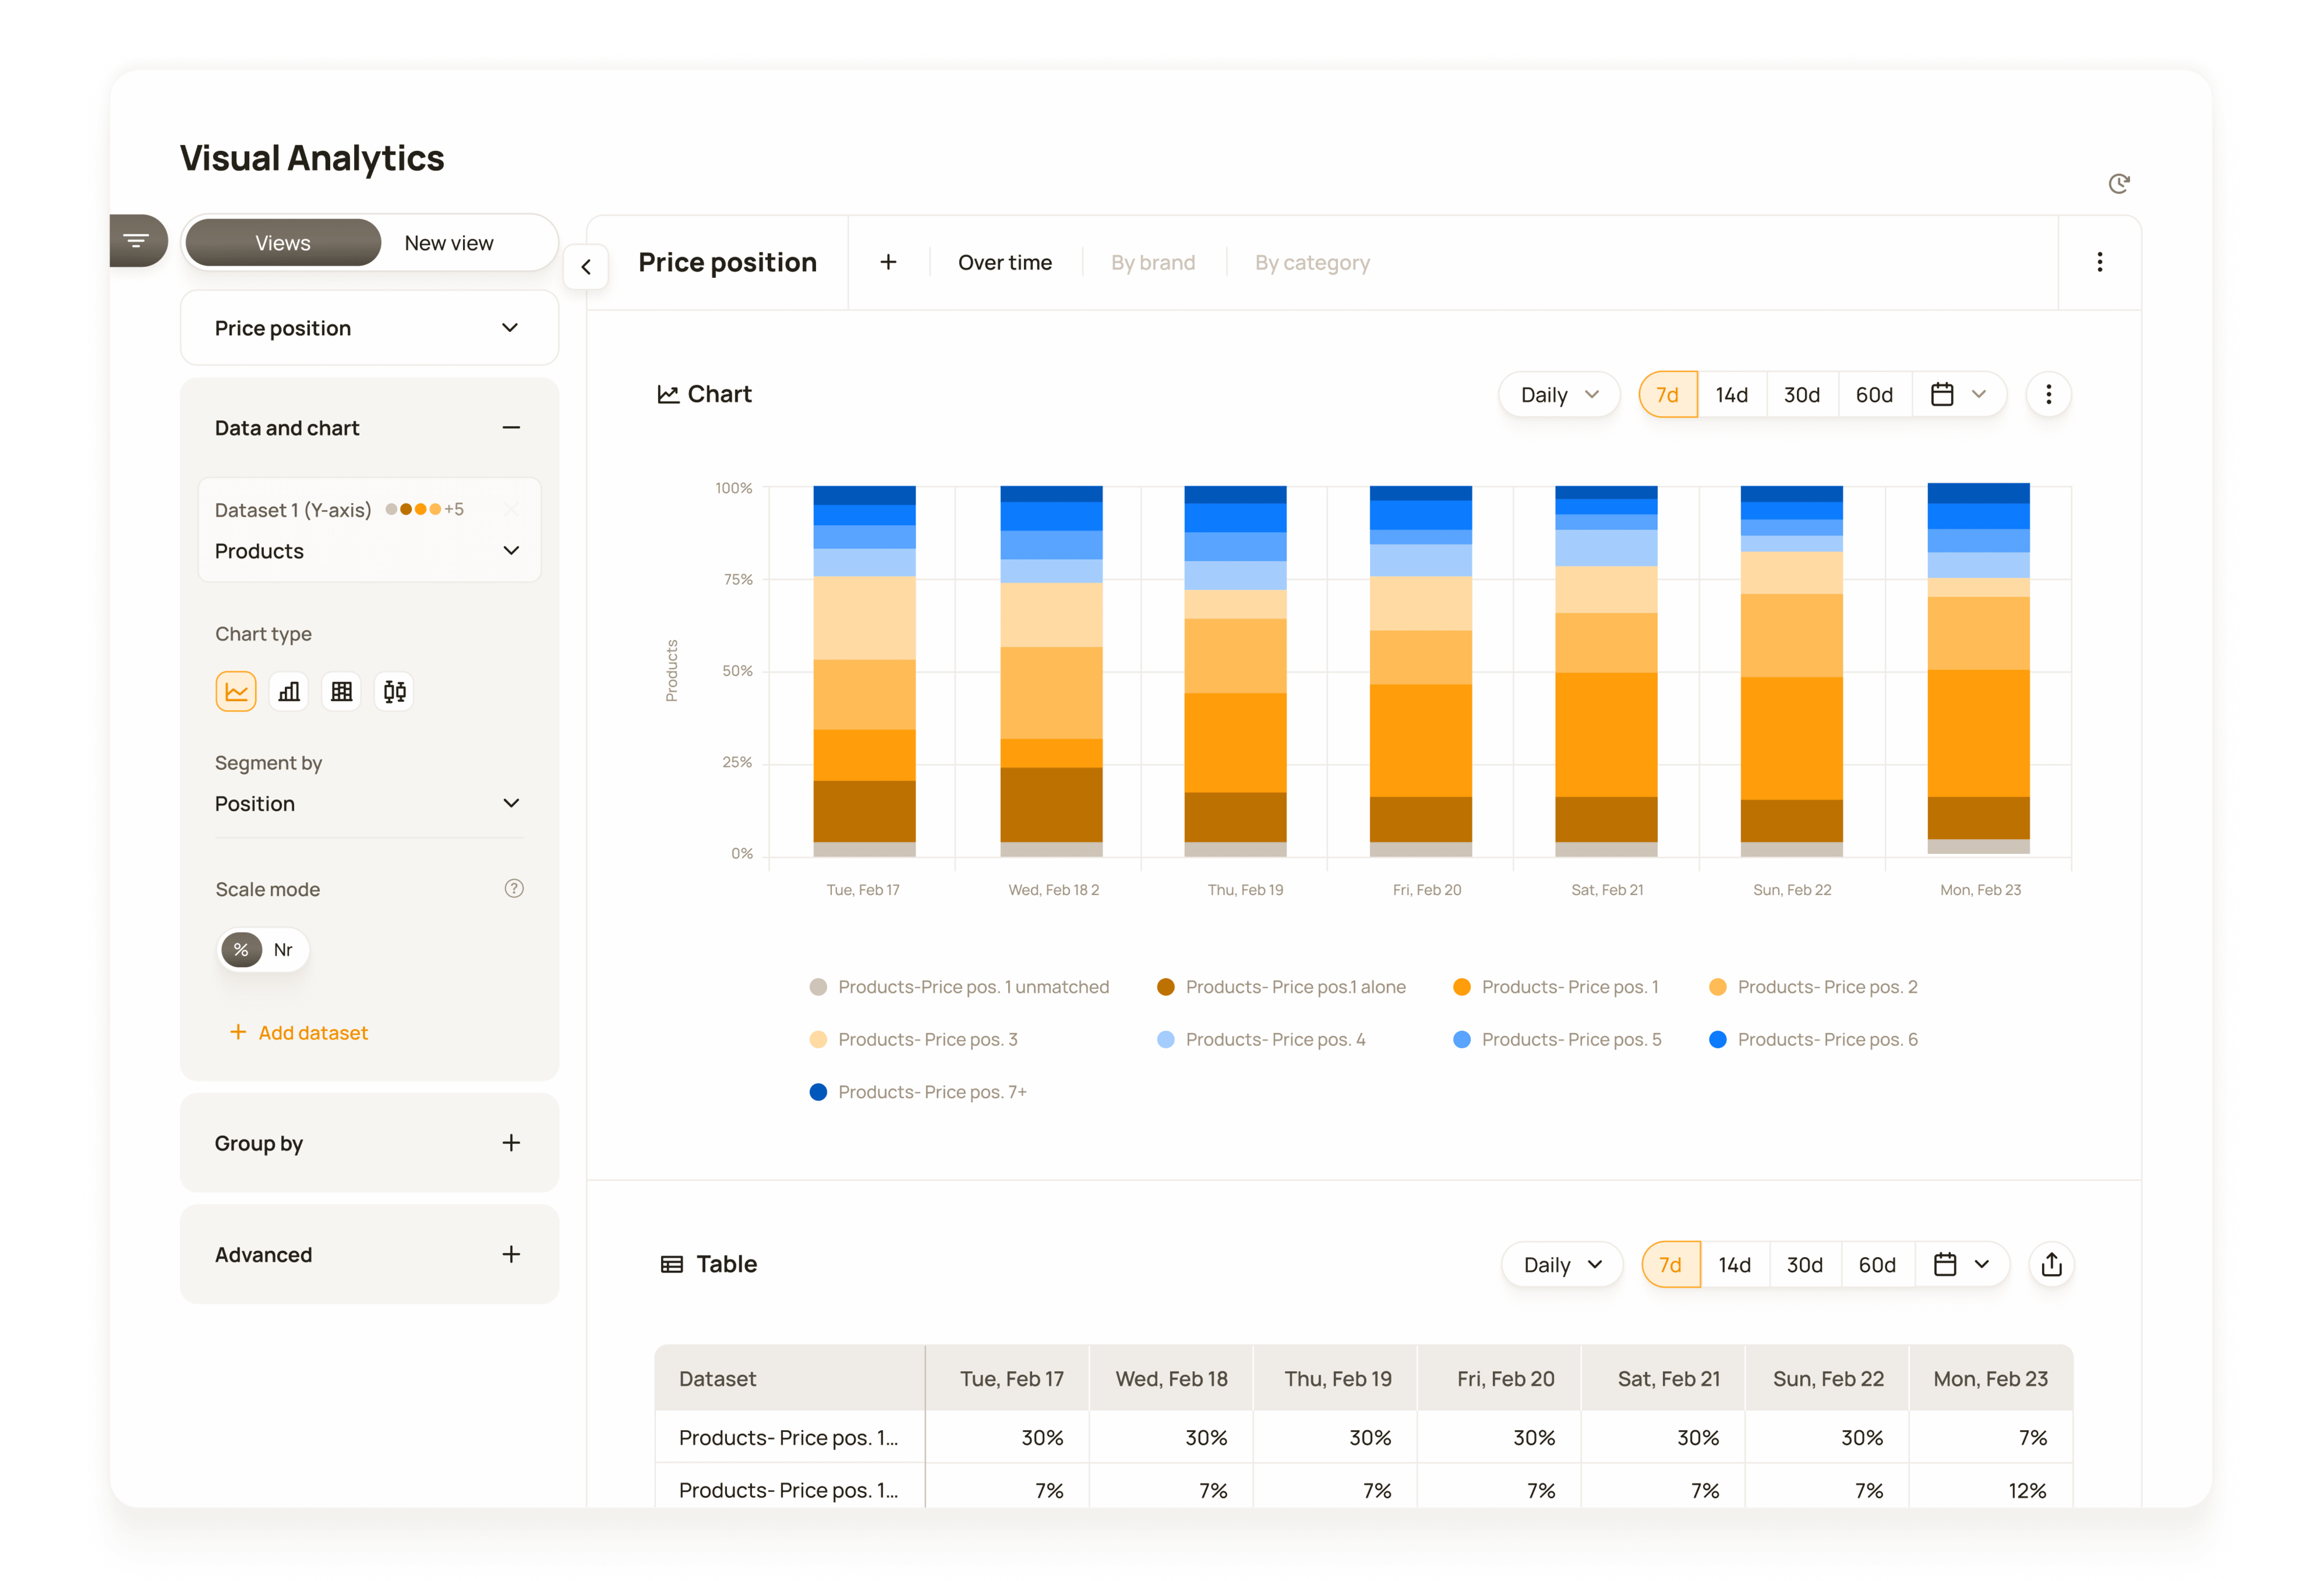Click the filter icon on left edge

[x=137, y=240]
